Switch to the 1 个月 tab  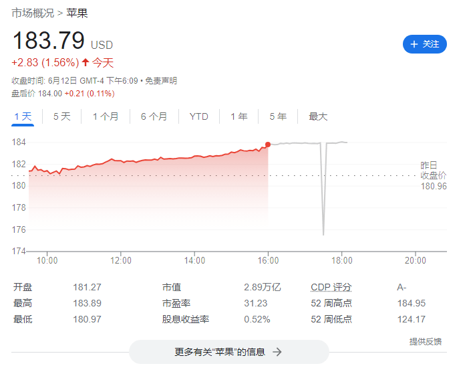pos(106,116)
